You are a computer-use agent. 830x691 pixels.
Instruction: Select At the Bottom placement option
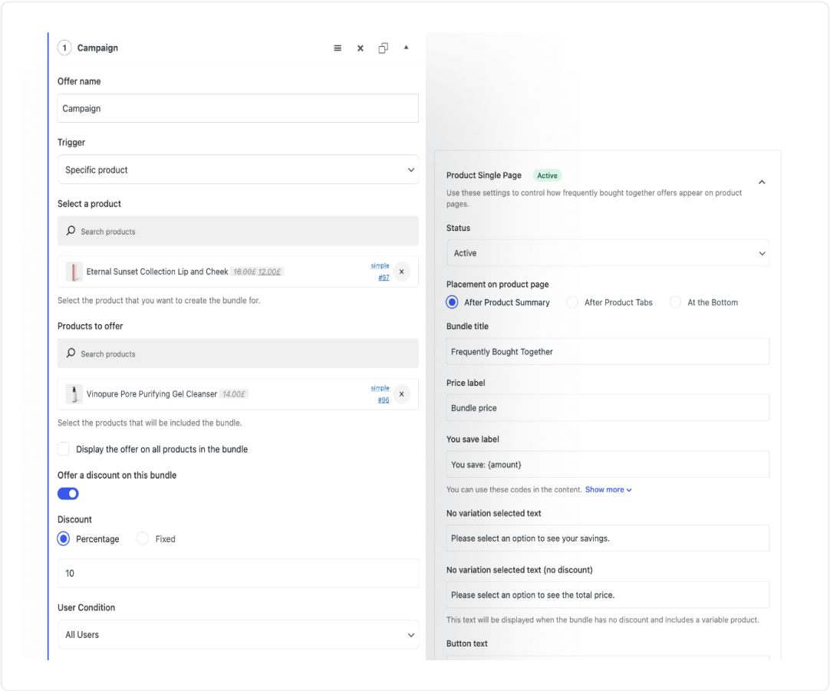pos(675,302)
